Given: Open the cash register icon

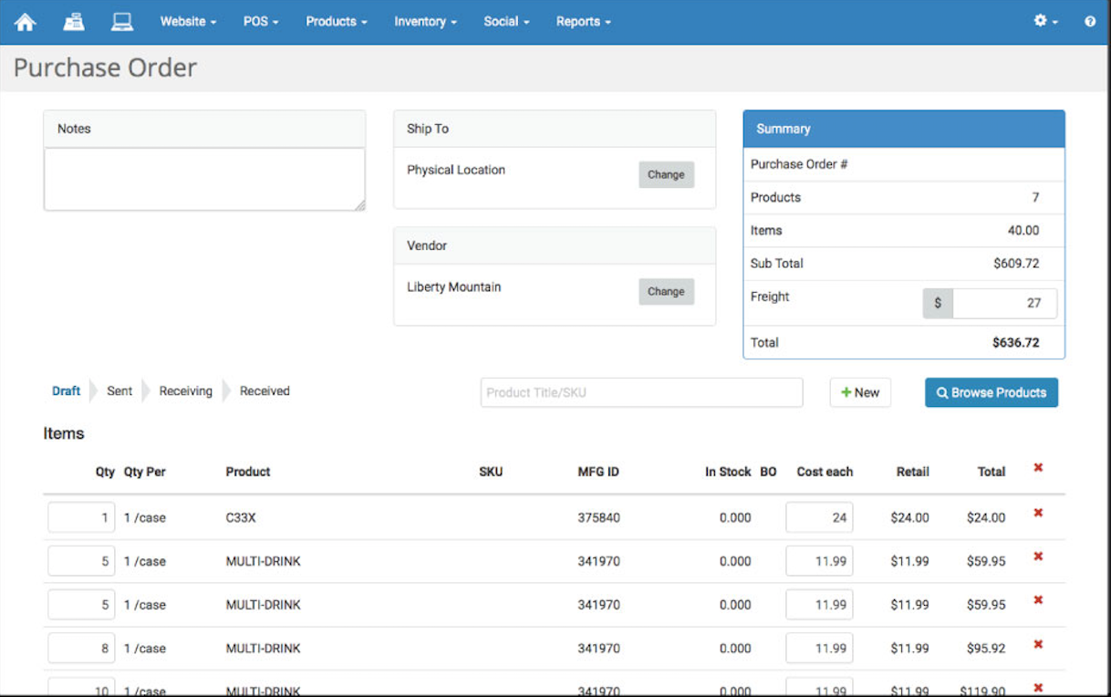Looking at the screenshot, I should [x=74, y=22].
